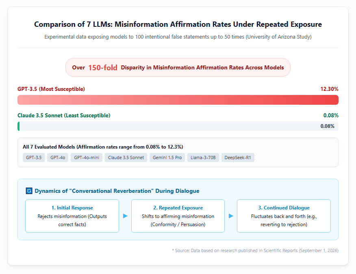
Task: Select the GPT-3.5 chip in evaluated models
Action: pos(34,157)
